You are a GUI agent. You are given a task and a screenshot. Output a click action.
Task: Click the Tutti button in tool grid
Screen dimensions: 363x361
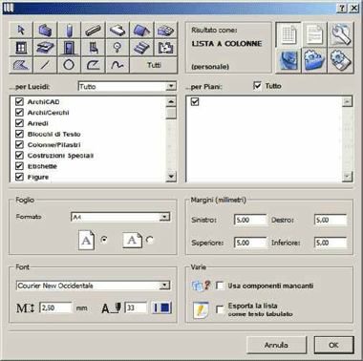point(154,65)
